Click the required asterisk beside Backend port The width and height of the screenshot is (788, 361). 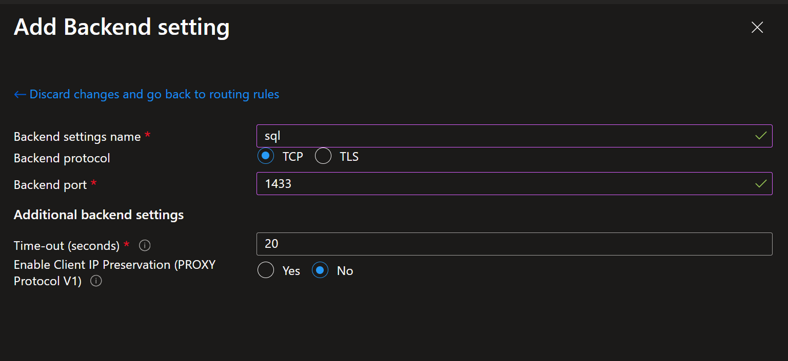pos(93,182)
